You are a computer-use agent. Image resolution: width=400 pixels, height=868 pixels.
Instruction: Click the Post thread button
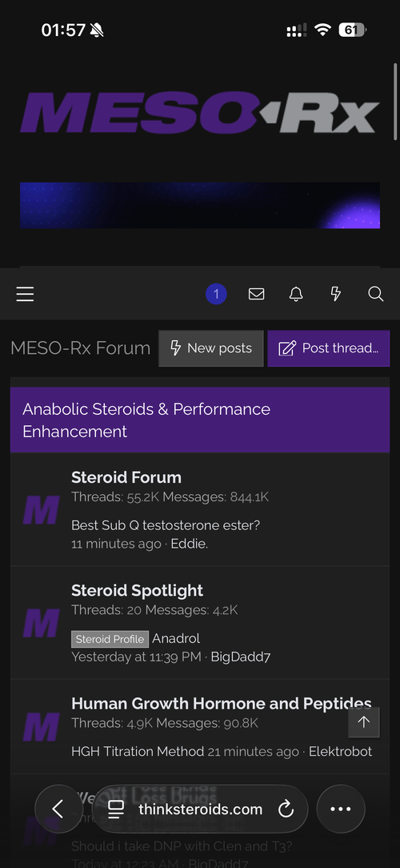[329, 348]
